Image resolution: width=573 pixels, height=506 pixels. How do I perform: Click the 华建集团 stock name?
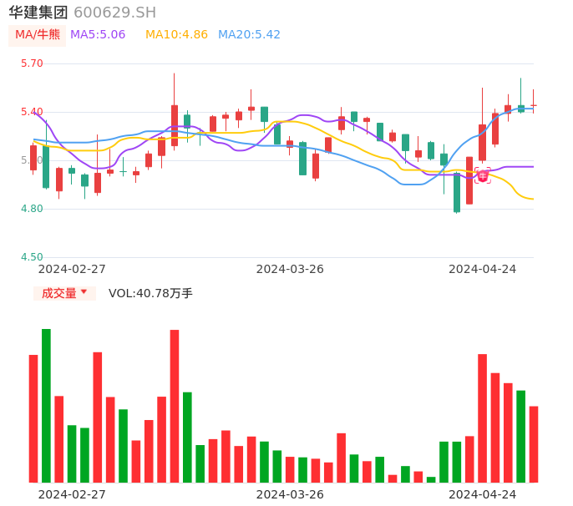point(38,13)
